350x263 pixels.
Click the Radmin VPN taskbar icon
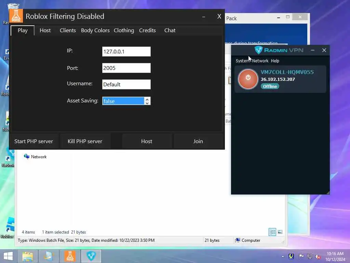pos(91,256)
